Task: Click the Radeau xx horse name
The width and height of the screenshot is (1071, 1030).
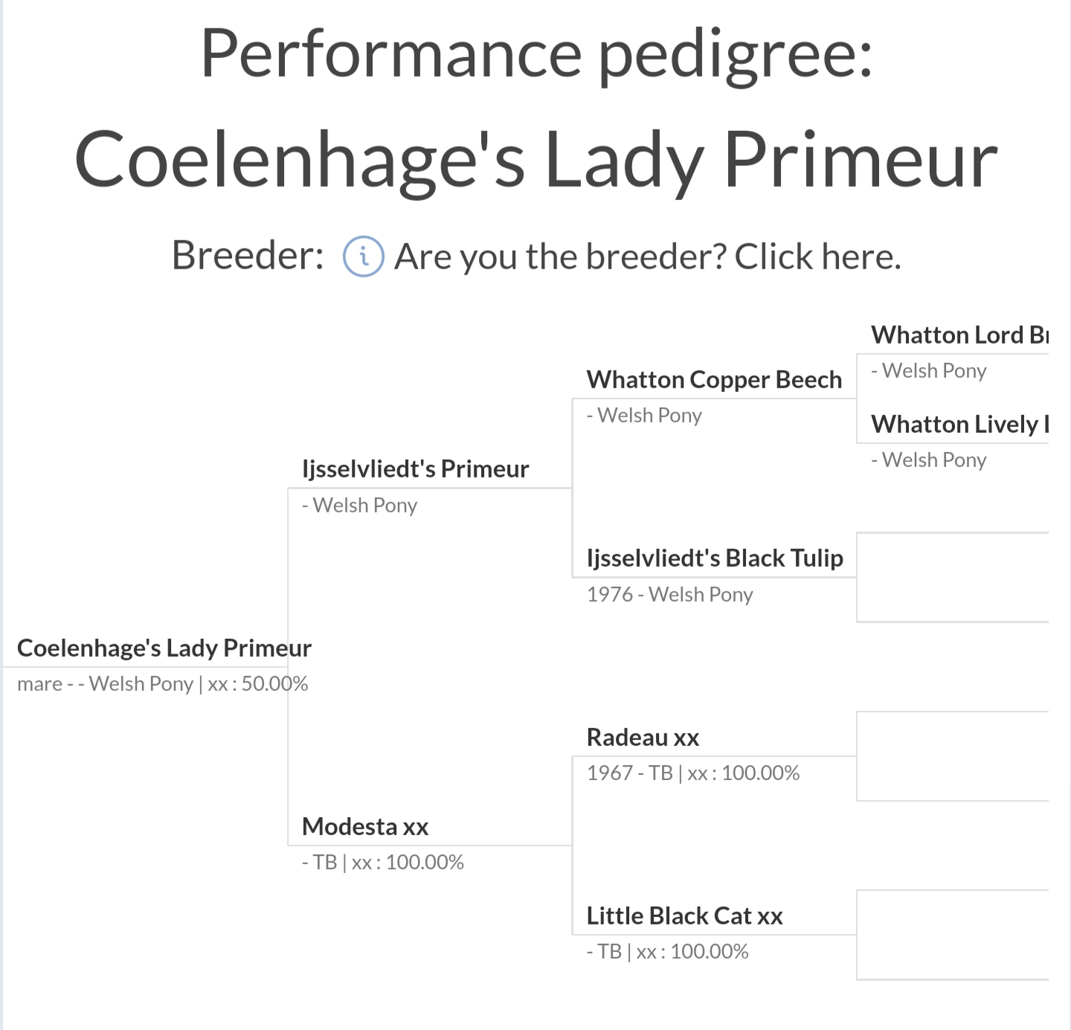Action: 643,738
